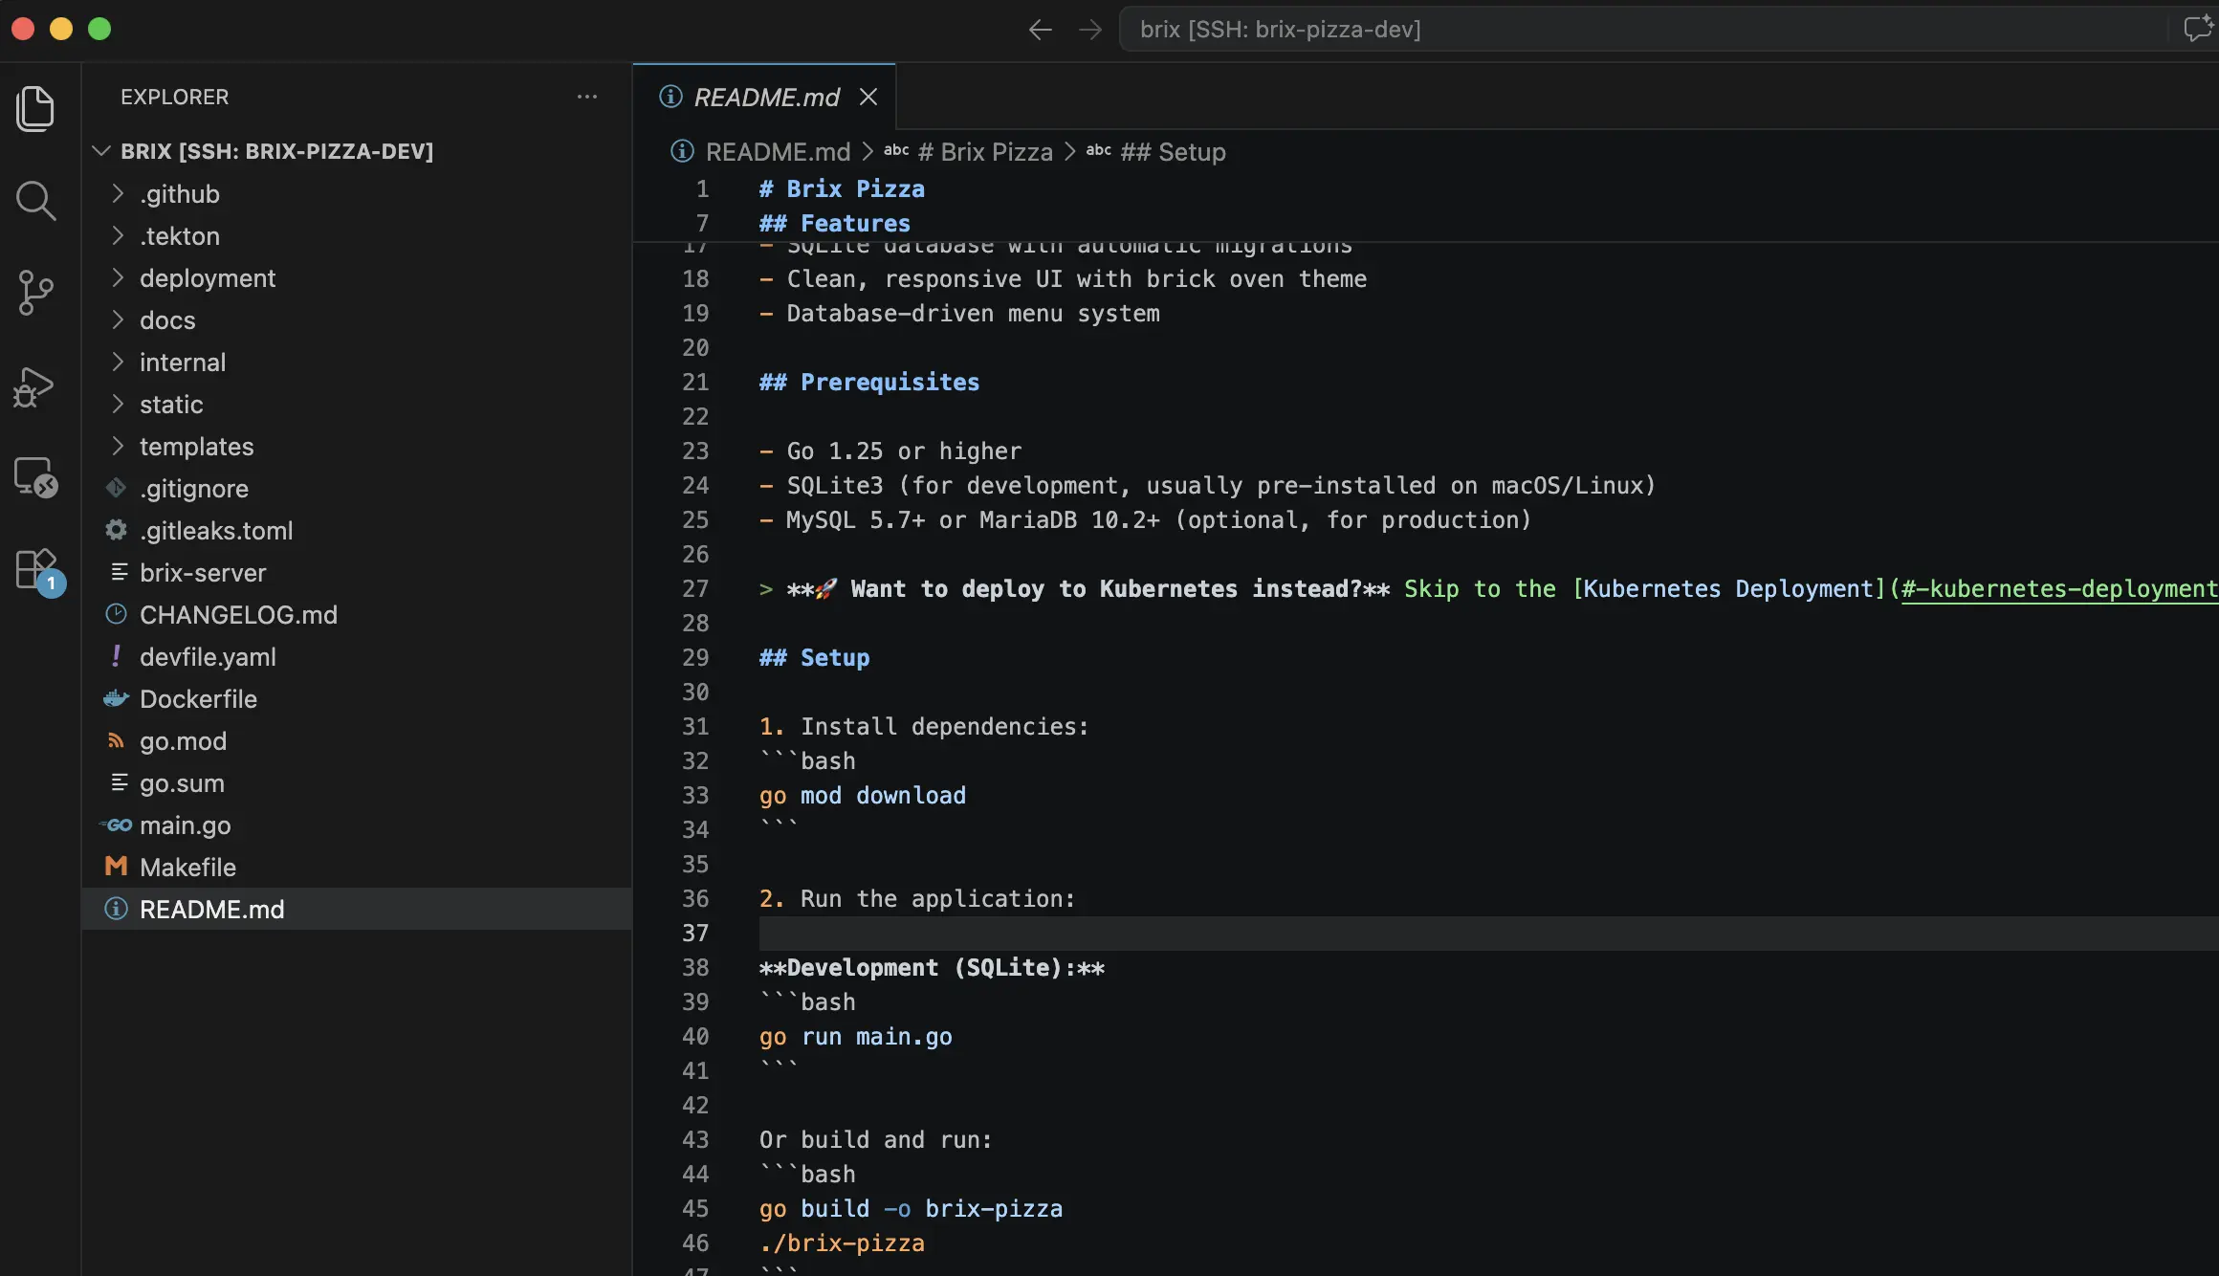
Task: Open .gitleaks.toml file
Action: [x=216, y=531]
